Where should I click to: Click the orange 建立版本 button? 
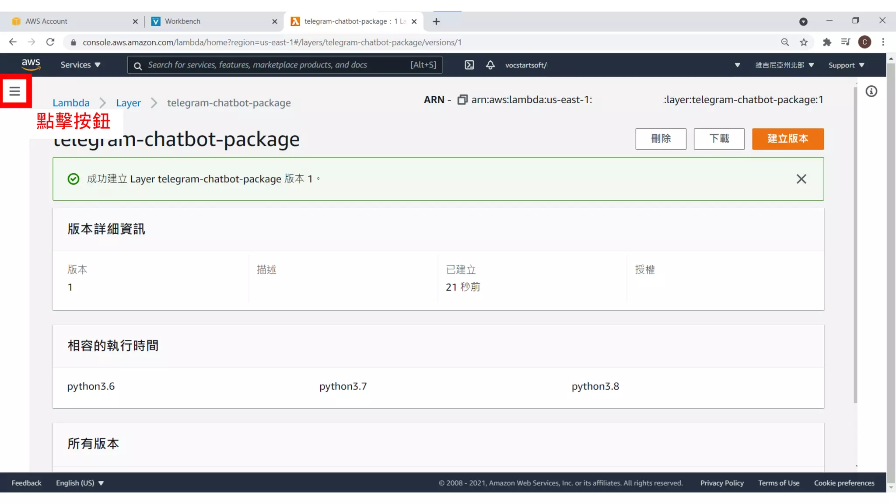[x=787, y=139]
